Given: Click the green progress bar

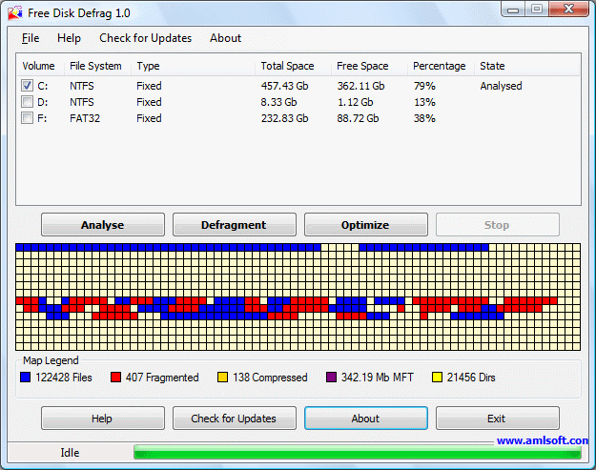Looking at the screenshot, I should tap(358, 452).
